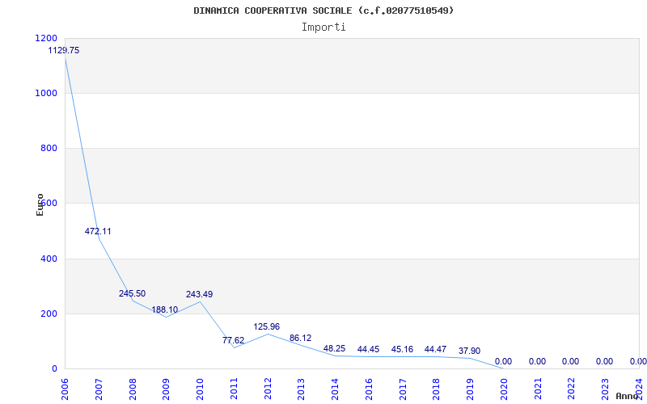Click the Euro y-axis label
The image size is (647, 404).
coord(40,204)
